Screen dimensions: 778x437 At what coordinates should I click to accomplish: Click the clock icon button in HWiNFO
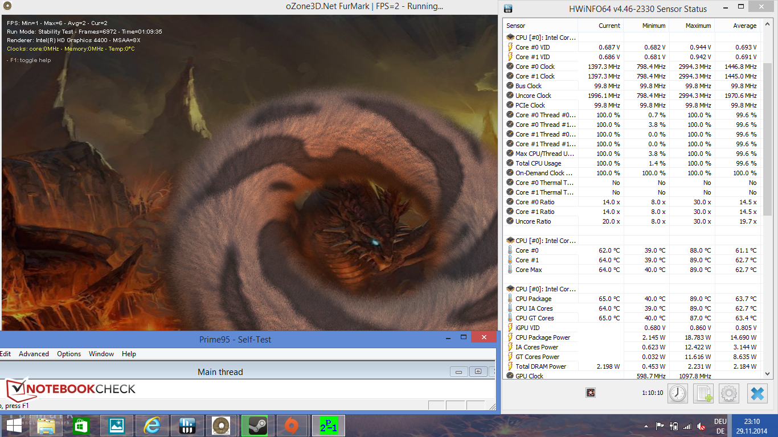tap(678, 393)
